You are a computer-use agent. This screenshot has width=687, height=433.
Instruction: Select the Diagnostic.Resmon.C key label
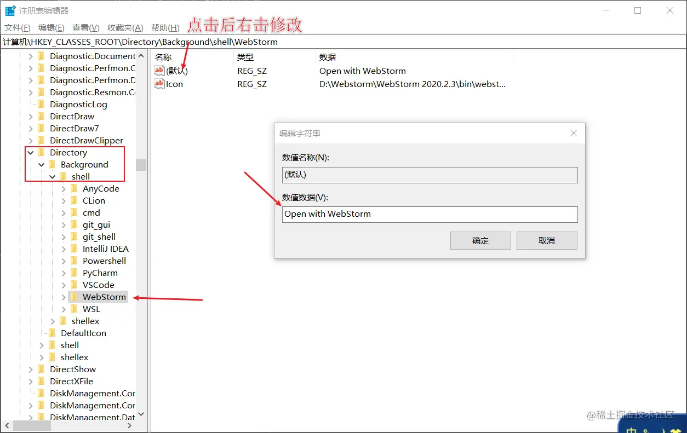coord(93,92)
